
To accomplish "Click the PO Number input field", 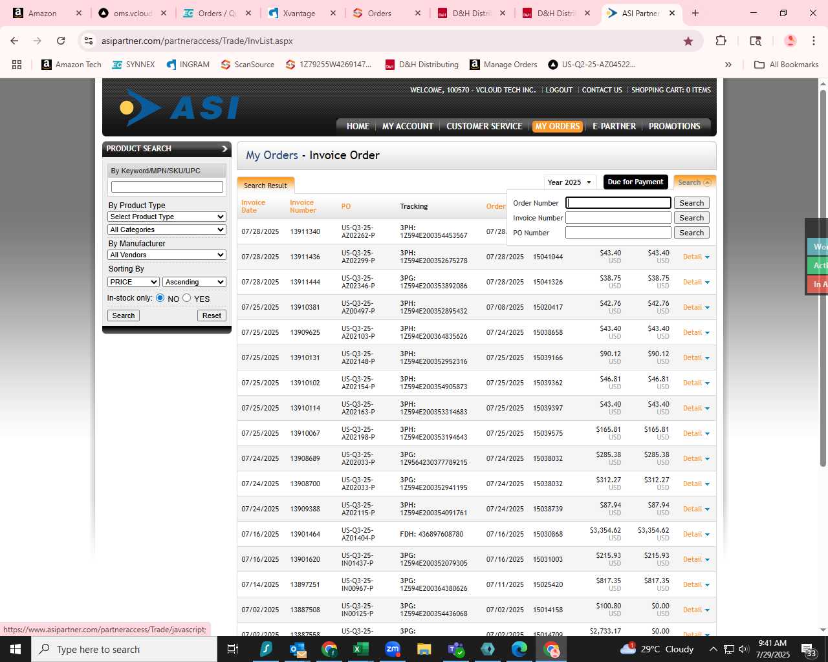I will point(618,233).
